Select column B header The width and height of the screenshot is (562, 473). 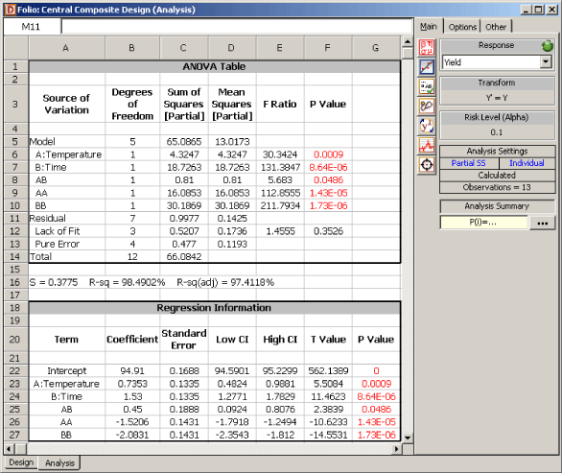(132, 48)
